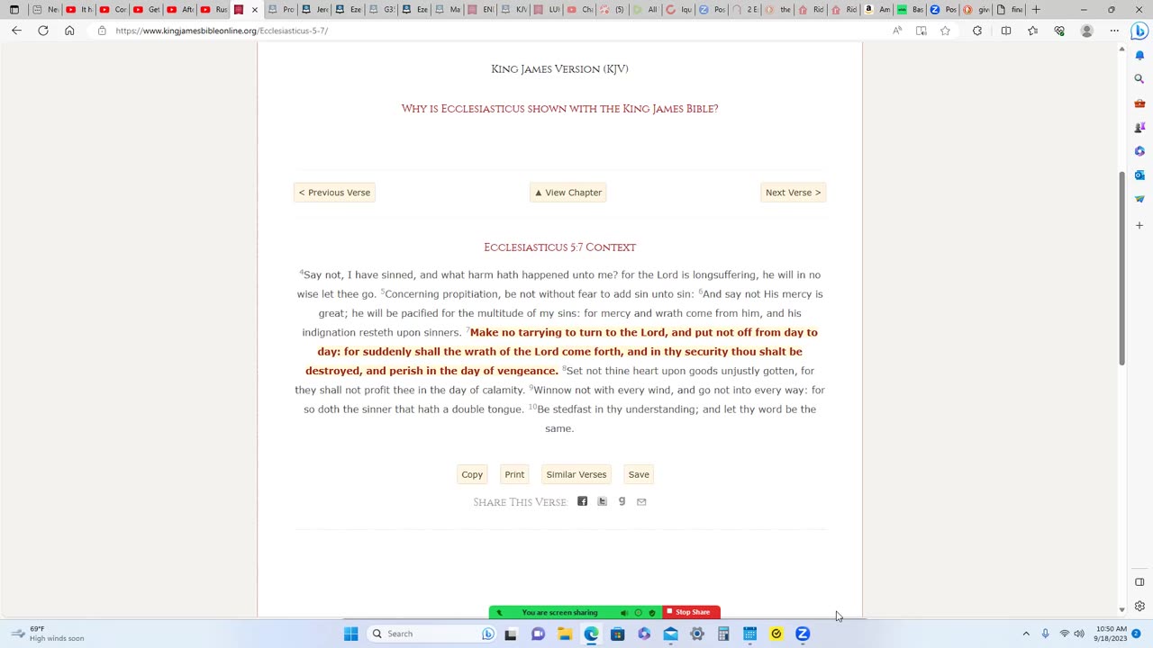Toggle the sidebar hide button

tap(1139, 582)
